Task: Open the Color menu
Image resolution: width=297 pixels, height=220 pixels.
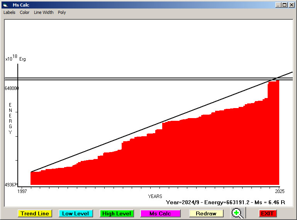Action: coord(25,12)
